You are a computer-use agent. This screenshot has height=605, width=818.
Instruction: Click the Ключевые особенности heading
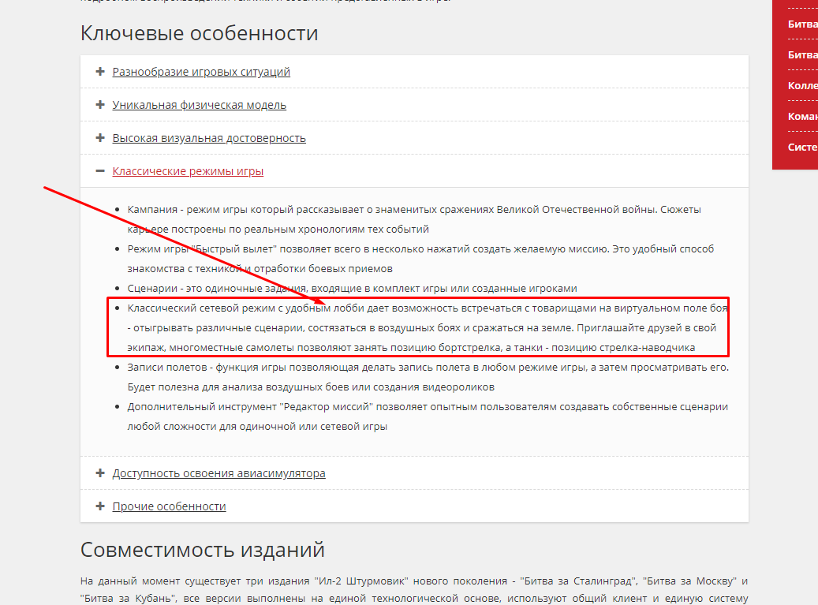[200, 33]
